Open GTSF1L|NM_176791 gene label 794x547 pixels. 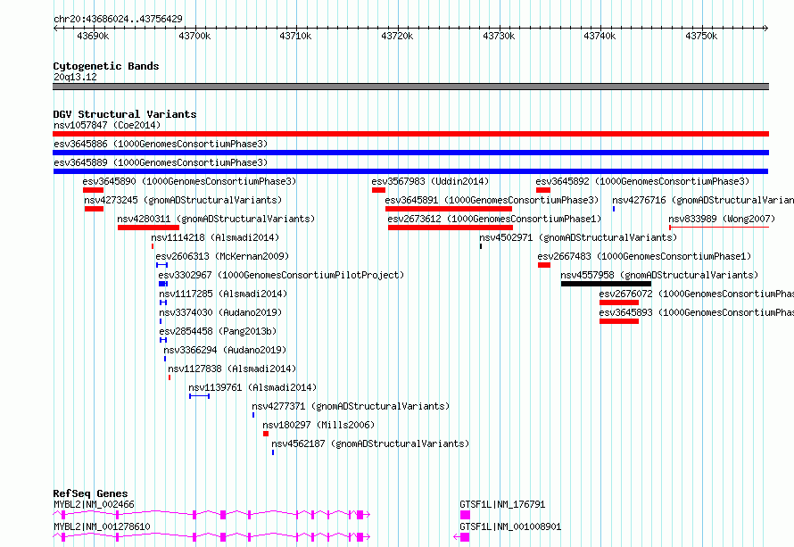(502, 504)
